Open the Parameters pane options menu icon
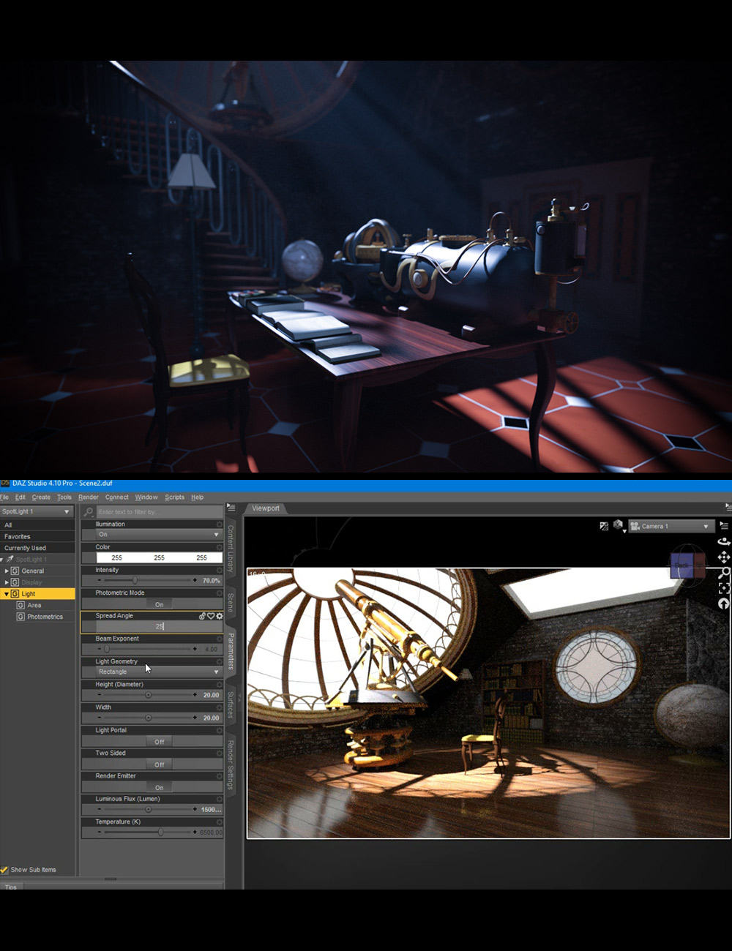 [x=231, y=506]
